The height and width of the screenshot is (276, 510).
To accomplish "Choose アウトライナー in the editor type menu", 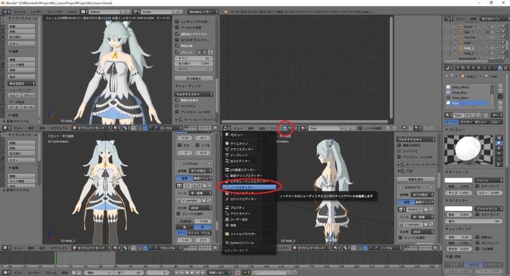I will pos(250,214).
